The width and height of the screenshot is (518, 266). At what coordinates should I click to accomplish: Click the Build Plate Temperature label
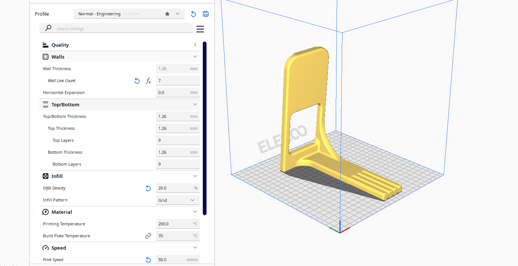coord(66,236)
